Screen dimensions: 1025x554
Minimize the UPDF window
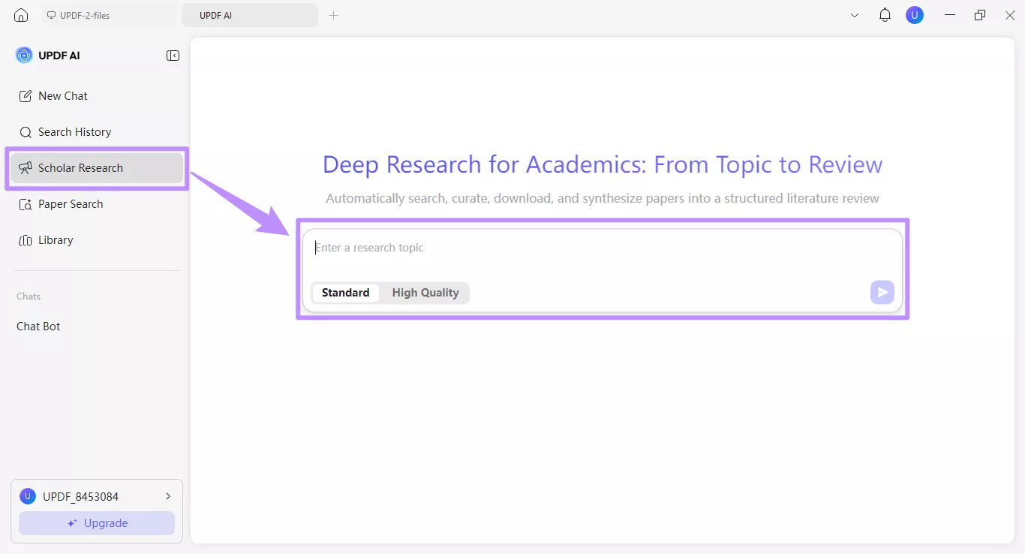click(951, 15)
